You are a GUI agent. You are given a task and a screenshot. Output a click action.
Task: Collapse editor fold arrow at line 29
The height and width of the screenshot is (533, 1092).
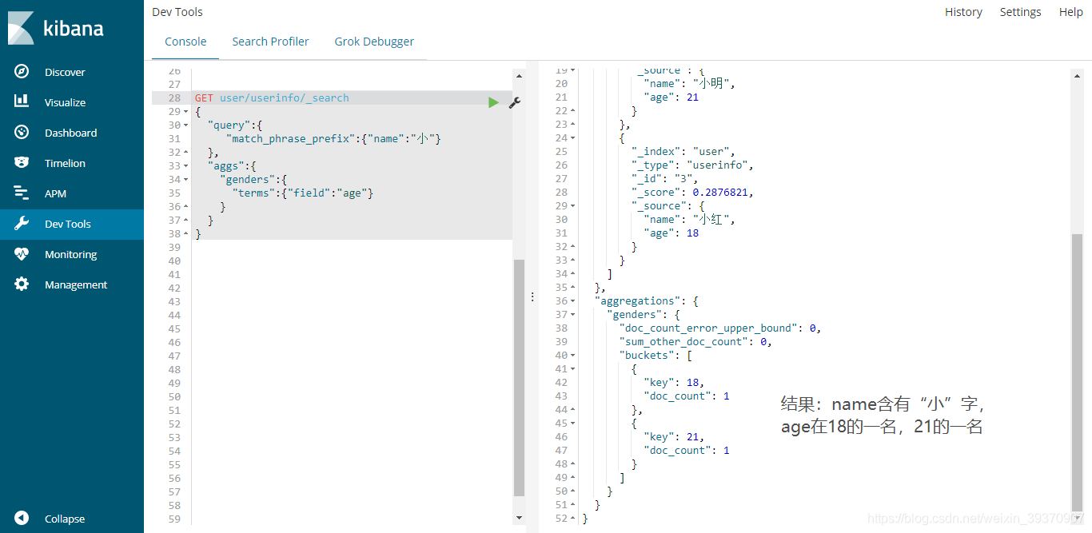point(186,112)
